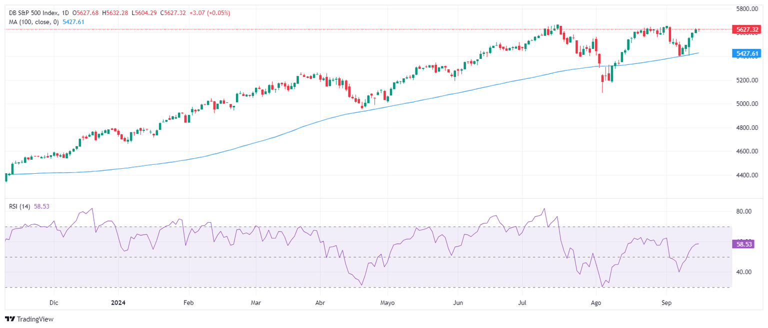Select the Abr marker on time axis
Image resolution: width=768 pixels, height=328 pixels.
click(320, 303)
